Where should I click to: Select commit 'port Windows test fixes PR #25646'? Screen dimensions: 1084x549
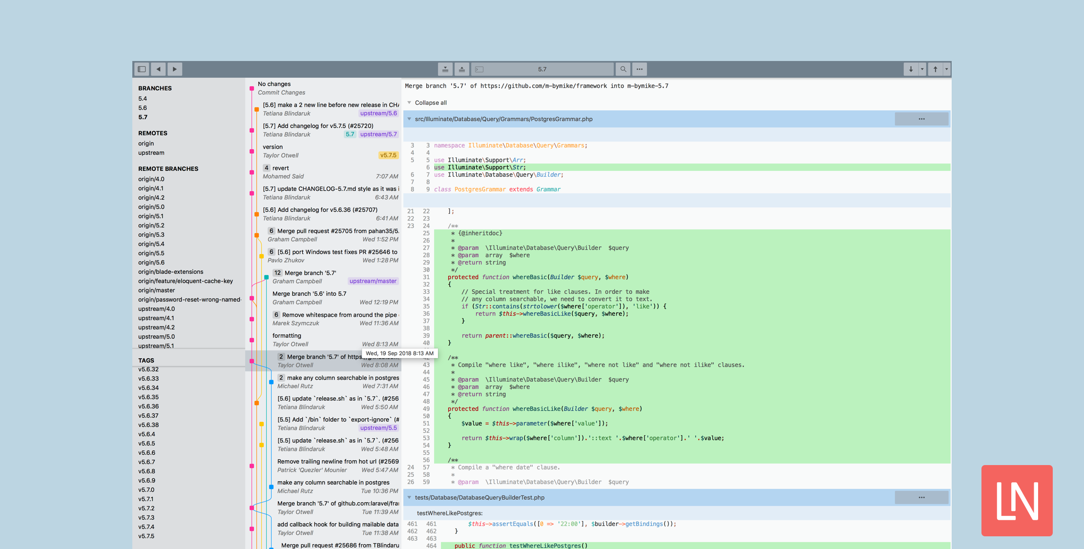[x=324, y=256]
